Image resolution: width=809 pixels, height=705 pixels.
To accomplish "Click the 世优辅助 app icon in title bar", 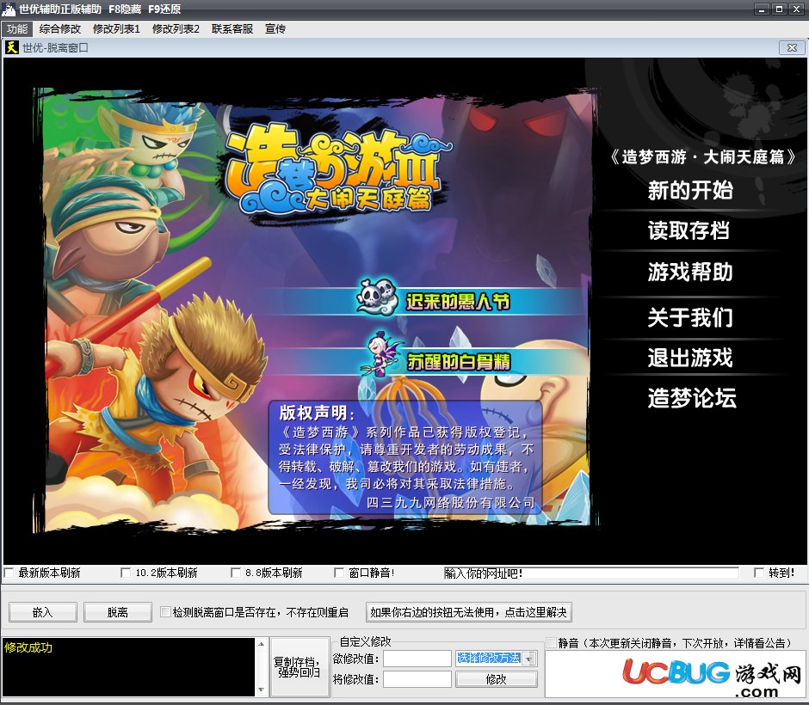I will (x=9, y=9).
